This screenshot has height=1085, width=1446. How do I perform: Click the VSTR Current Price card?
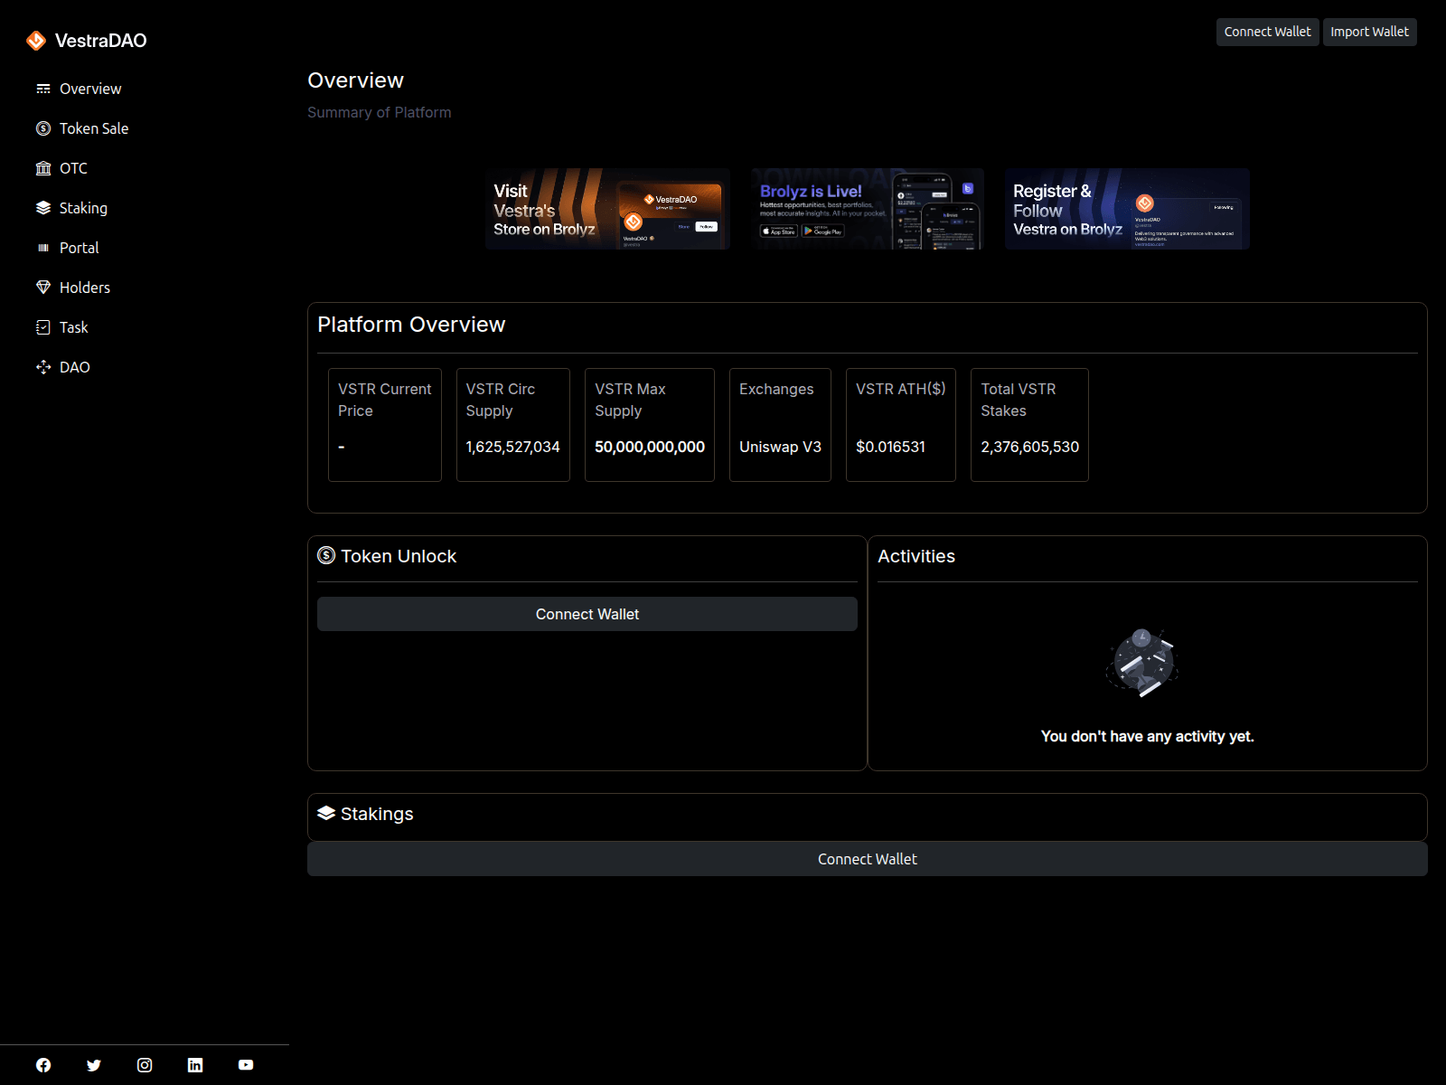tap(385, 425)
